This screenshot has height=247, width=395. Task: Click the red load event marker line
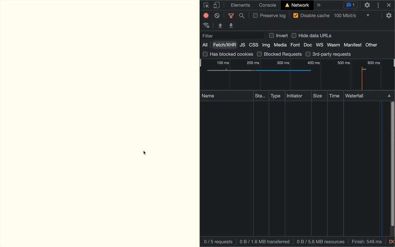point(362,78)
